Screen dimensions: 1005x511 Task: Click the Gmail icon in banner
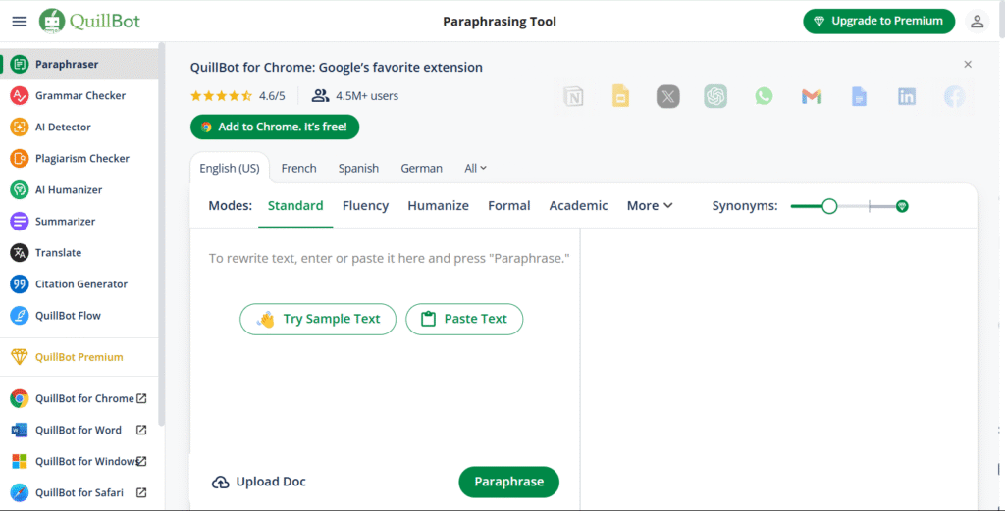coord(812,97)
